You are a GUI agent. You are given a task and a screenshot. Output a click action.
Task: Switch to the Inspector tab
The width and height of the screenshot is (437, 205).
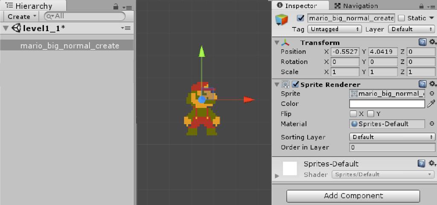pyautogui.click(x=300, y=6)
